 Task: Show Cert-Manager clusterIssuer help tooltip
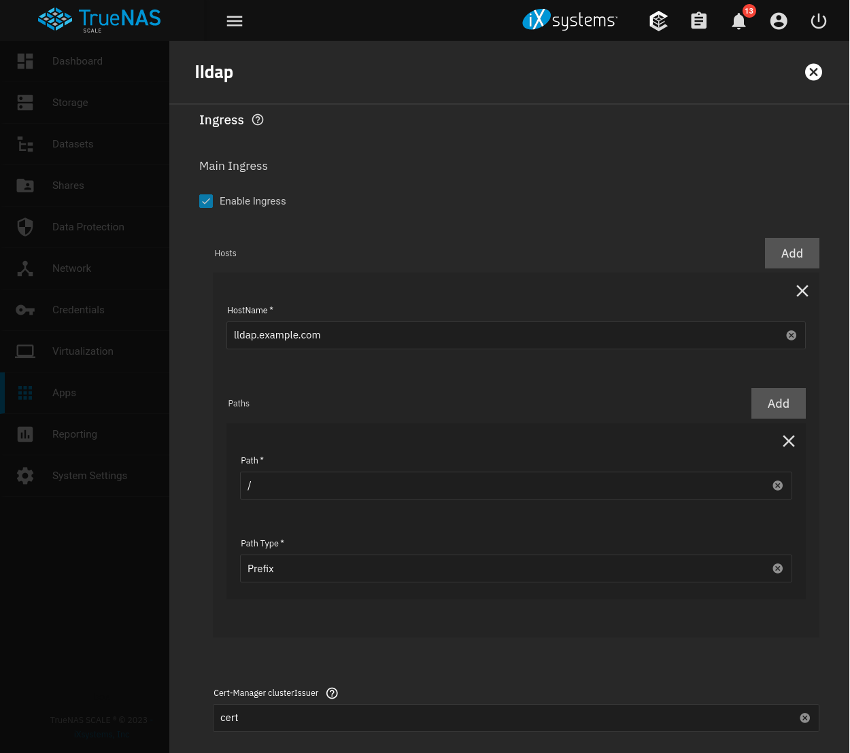(332, 693)
